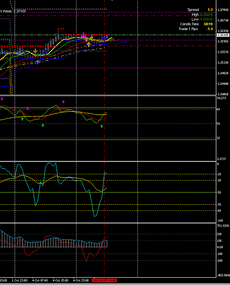Click the small light-blue up arrow under the moving averages
Screen dimensions: 230x285
click(x=37, y=62)
